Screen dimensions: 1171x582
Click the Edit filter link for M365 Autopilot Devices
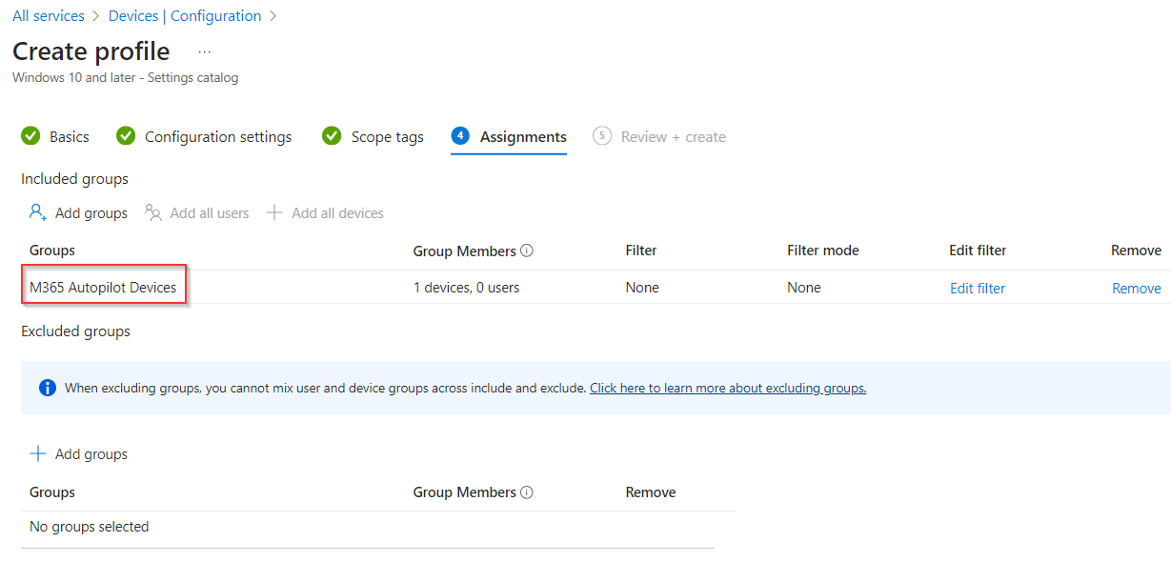(x=978, y=289)
